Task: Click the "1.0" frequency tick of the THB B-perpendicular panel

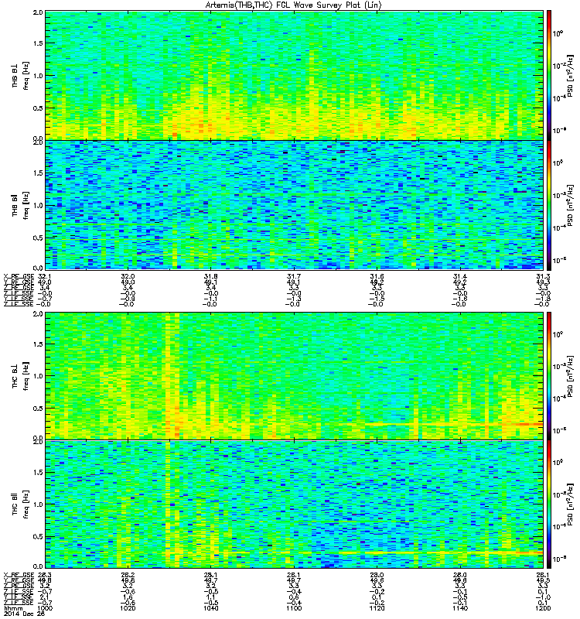Action: tap(38, 76)
